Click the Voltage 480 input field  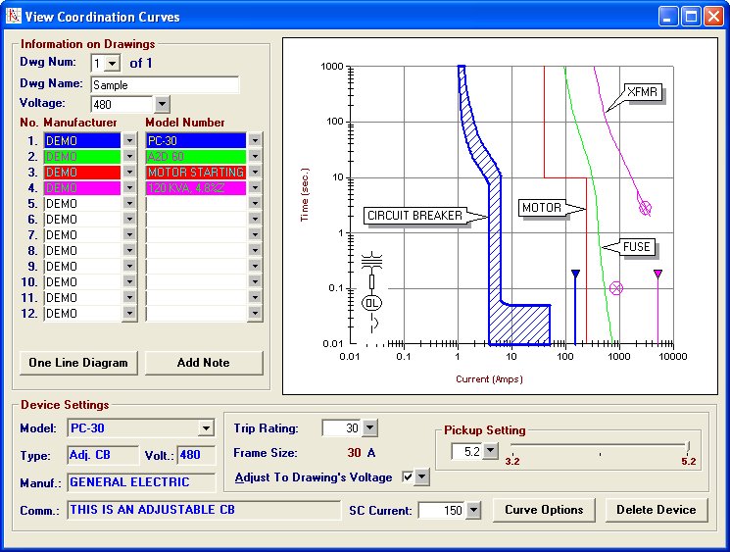[122, 104]
